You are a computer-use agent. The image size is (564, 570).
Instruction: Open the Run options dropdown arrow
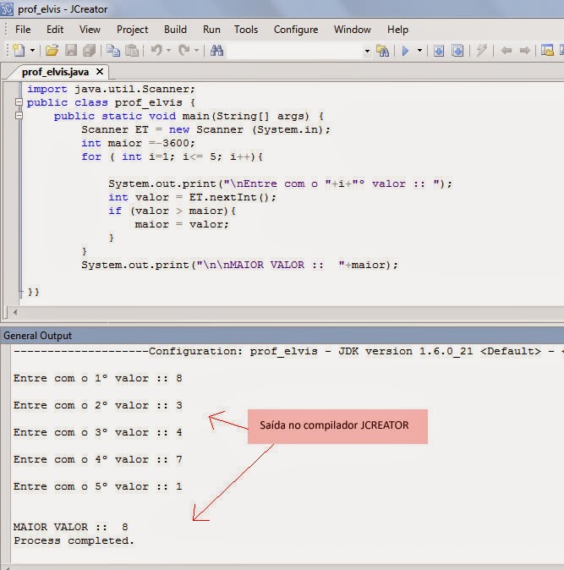tap(419, 51)
